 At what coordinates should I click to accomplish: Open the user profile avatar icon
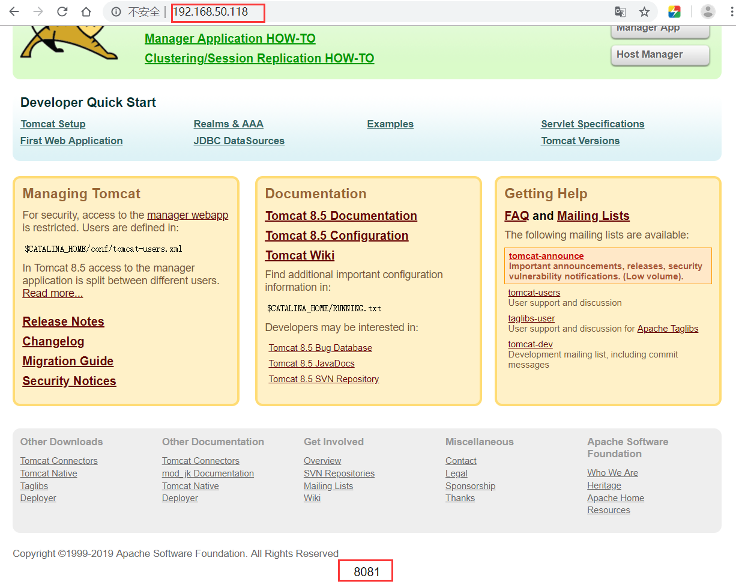708,11
